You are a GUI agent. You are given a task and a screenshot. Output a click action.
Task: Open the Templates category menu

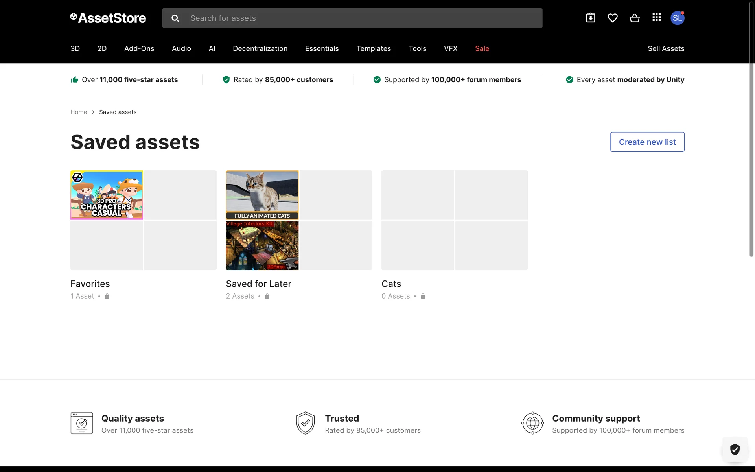pyautogui.click(x=374, y=48)
